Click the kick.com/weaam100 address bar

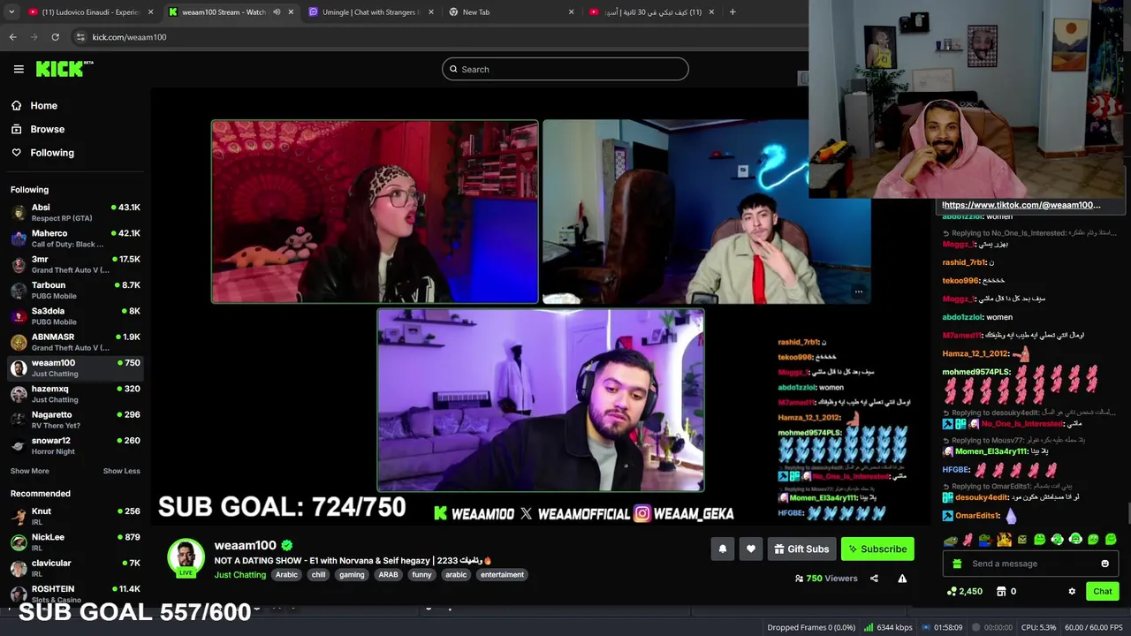point(129,37)
